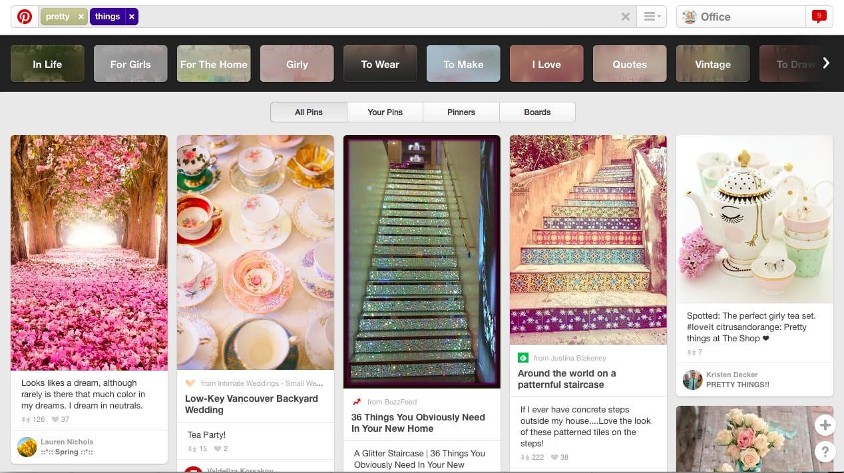
Task: Open the 'from Justina Blakeney' source link
Action: pyautogui.click(x=570, y=358)
